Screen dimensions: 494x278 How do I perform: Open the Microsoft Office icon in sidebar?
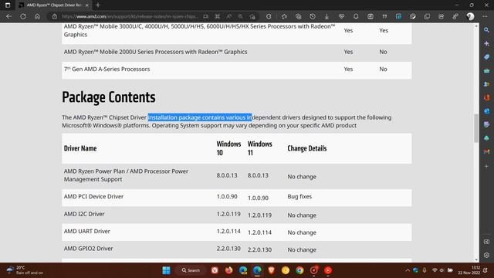point(486,98)
